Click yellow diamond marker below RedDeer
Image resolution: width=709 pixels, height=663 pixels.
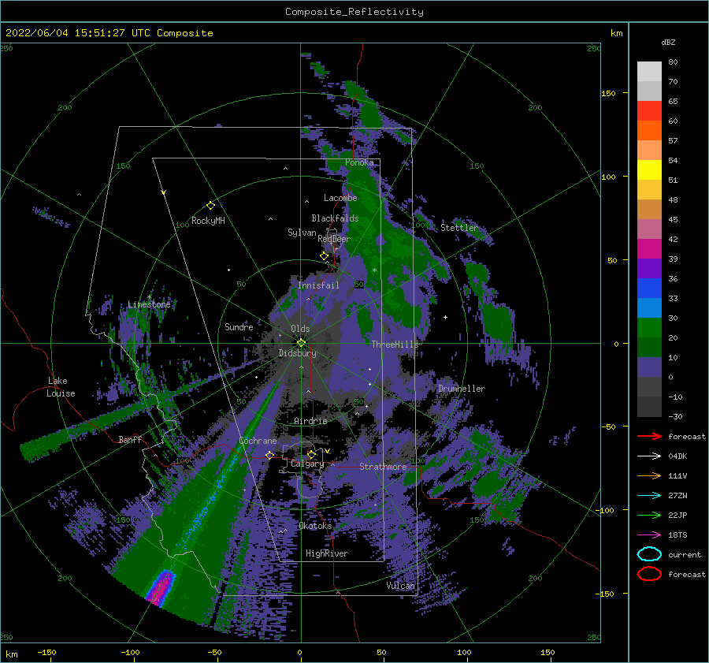[325, 256]
